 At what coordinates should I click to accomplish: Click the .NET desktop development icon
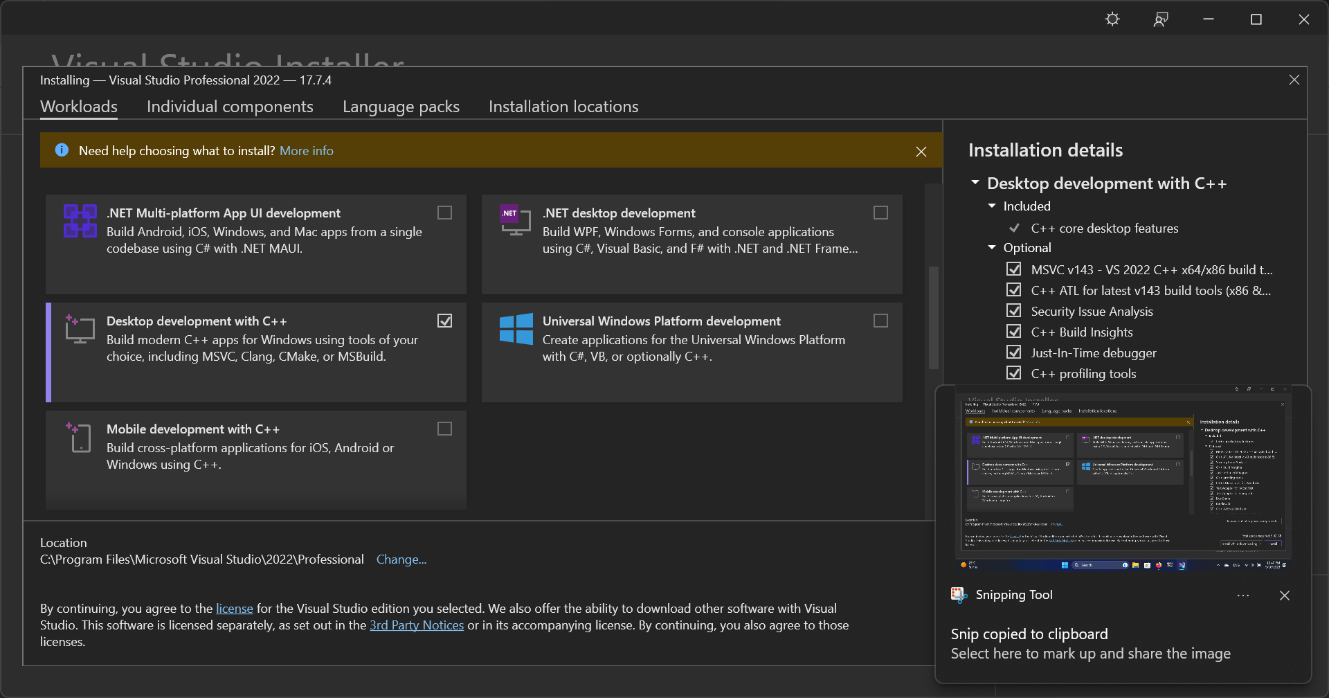[x=516, y=221]
